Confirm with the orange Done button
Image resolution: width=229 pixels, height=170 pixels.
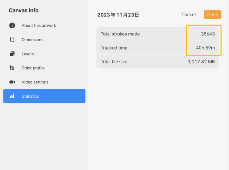pyautogui.click(x=212, y=15)
